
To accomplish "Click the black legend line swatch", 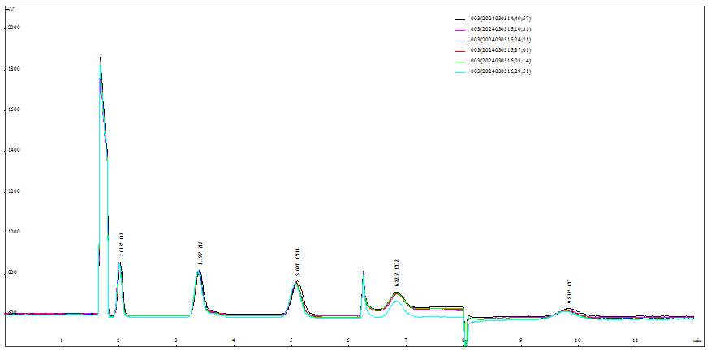I will [460, 18].
